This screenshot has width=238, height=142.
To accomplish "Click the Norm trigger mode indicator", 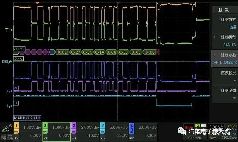I will [x=212, y=138].
